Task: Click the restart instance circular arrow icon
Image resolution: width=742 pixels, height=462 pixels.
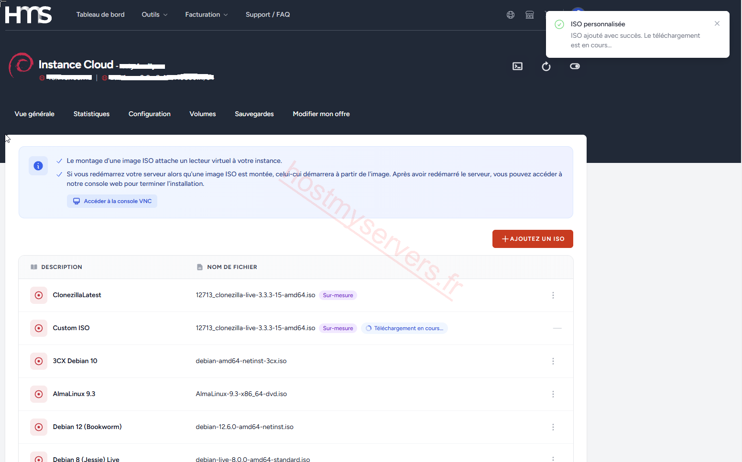Action: click(546, 66)
